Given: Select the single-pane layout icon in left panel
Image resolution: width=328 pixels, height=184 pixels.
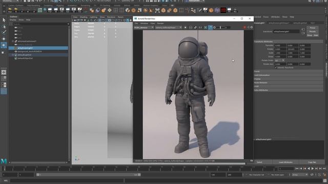Looking at the screenshot, I should pos(4,72).
